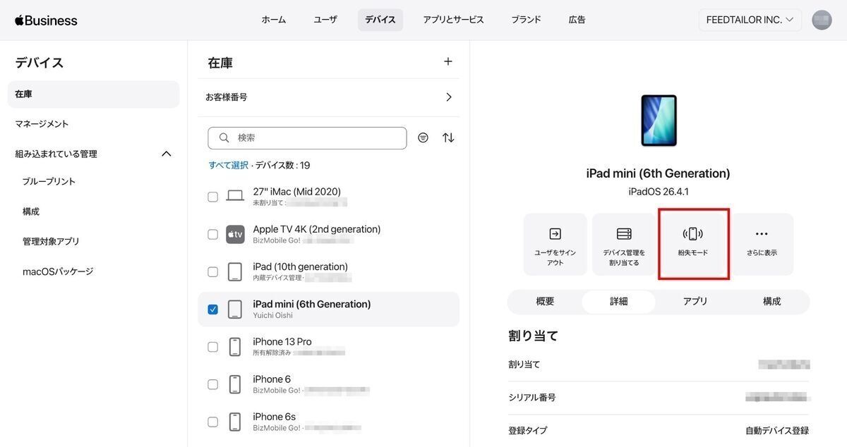Switch to the アプリ tab
Image resolution: width=847 pixels, height=447 pixels.
pos(695,301)
